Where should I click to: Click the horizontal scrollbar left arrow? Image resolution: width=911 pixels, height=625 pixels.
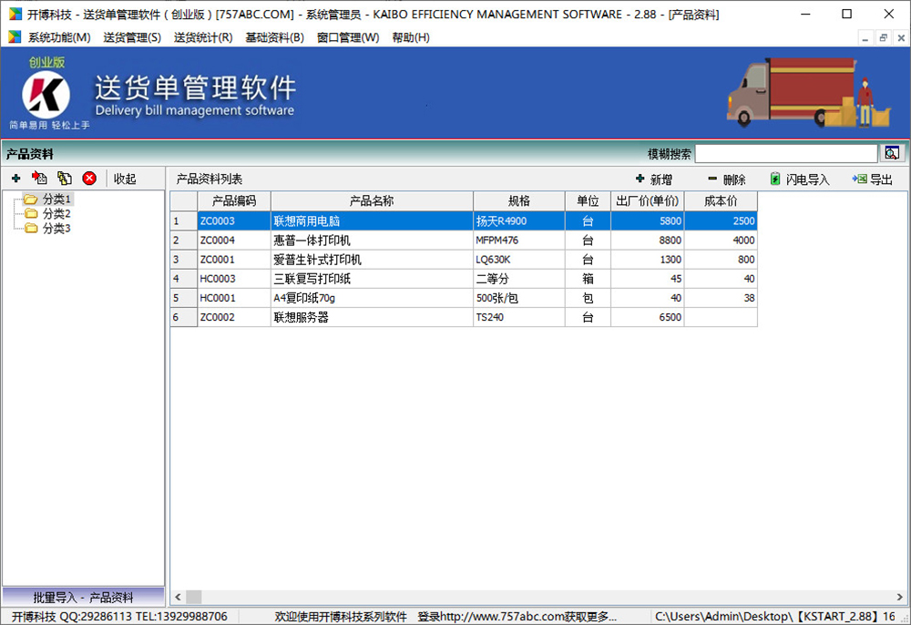click(x=178, y=597)
